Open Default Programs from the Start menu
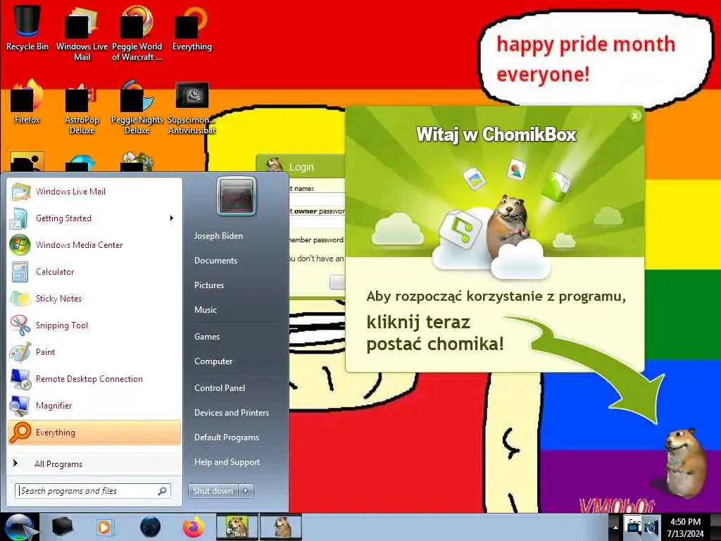This screenshot has height=541, width=721. click(x=227, y=437)
